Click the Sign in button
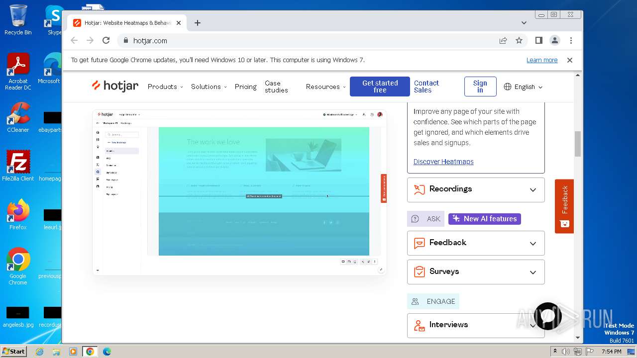637x358 pixels. pos(480,87)
